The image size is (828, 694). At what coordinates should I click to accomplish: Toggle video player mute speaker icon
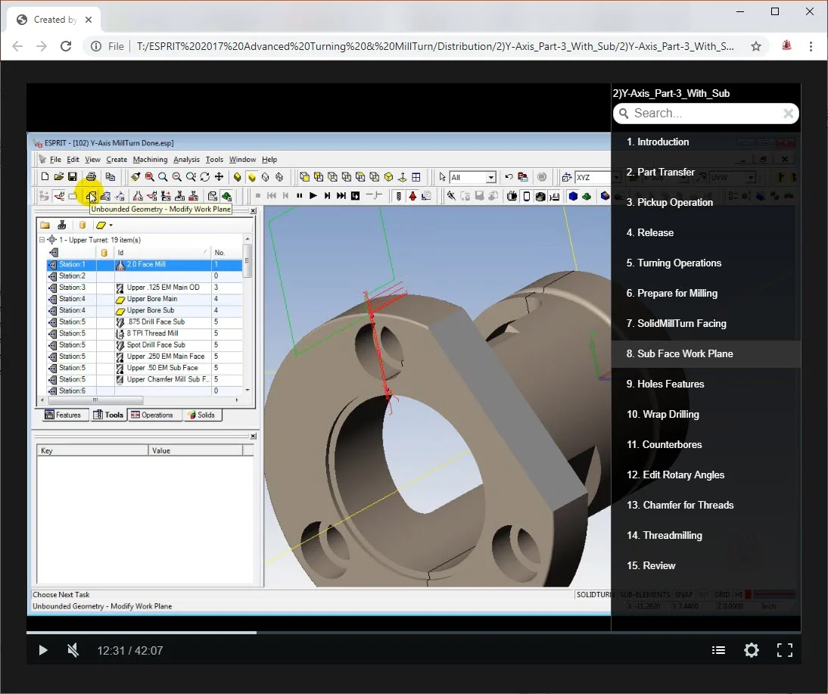coord(73,650)
